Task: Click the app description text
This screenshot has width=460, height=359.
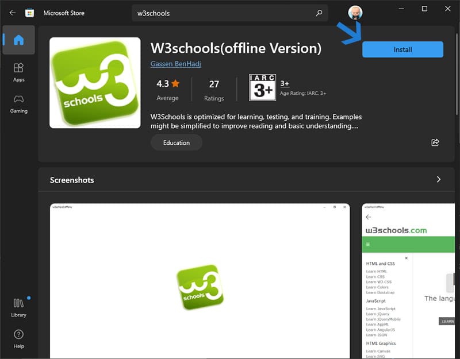Action: pyautogui.click(x=256, y=121)
